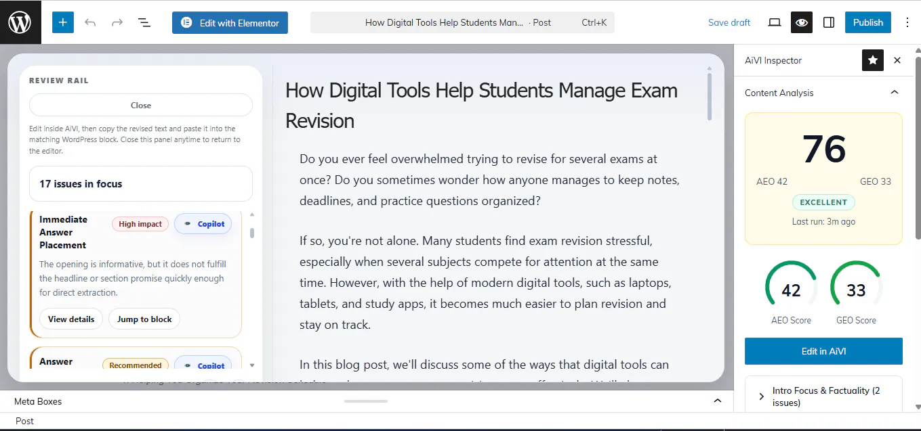Click the Edit in AiVI button
The image size is (921, 431).
click(823, 351)
